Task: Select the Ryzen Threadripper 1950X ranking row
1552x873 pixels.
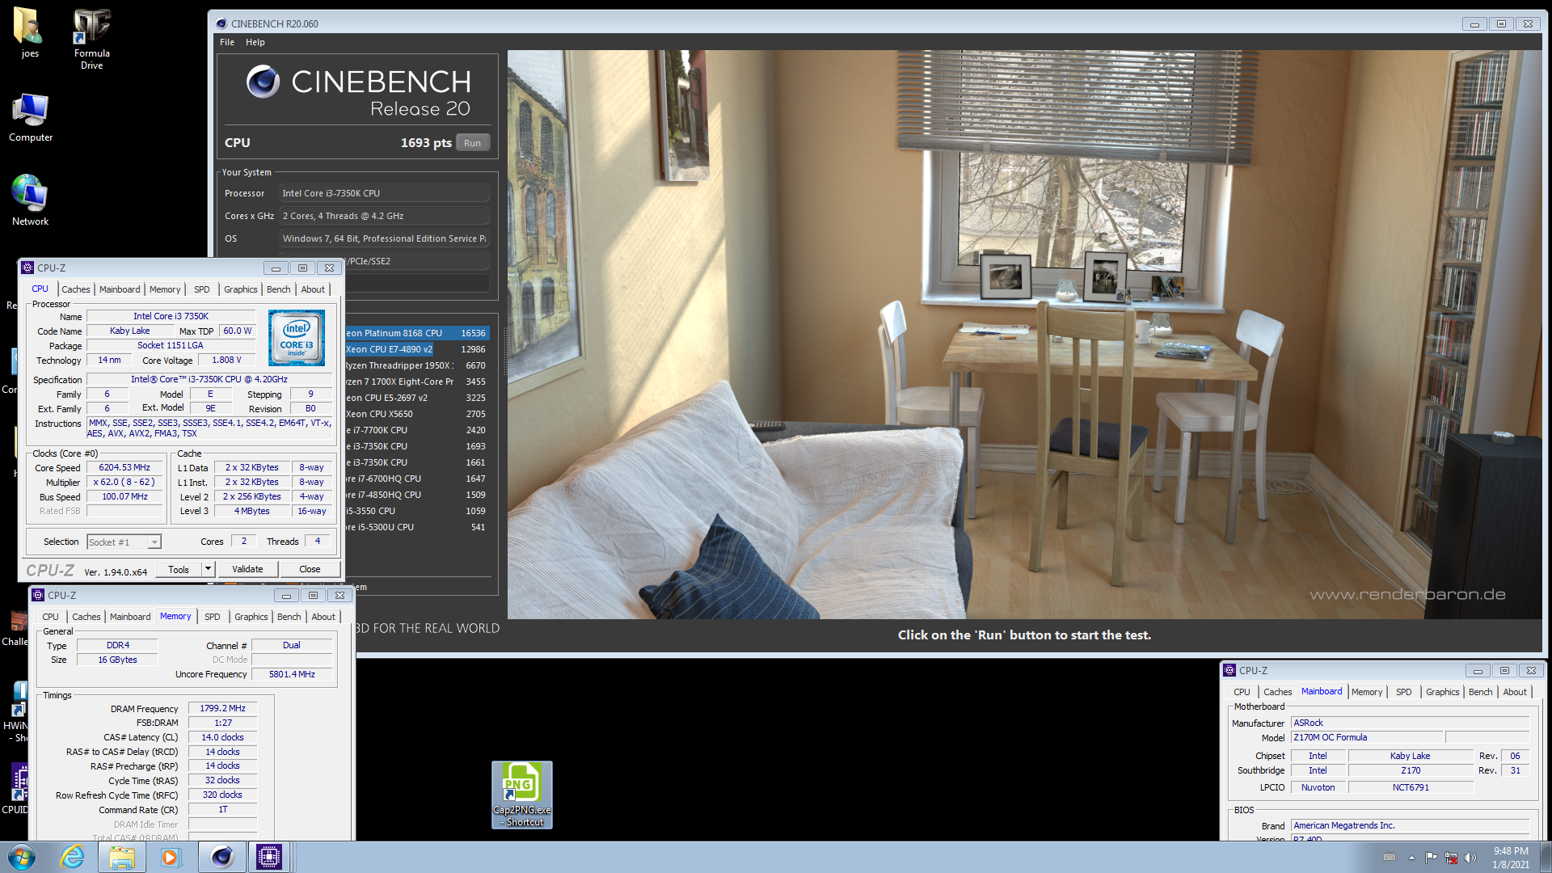Action: [417, 365]
